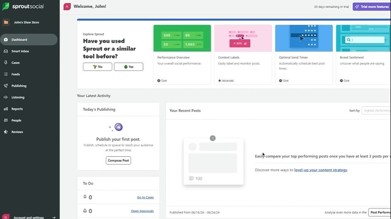This screenshot has width=391, height=219.
Task: Click the Cases pin icon in sidebar
Action: [6, 63]
